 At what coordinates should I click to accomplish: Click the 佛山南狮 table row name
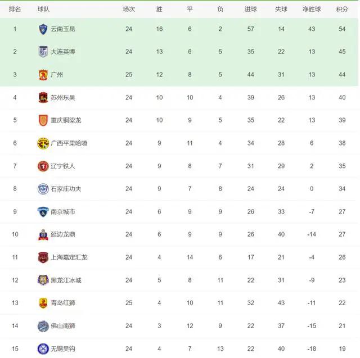tap(63, 326)
